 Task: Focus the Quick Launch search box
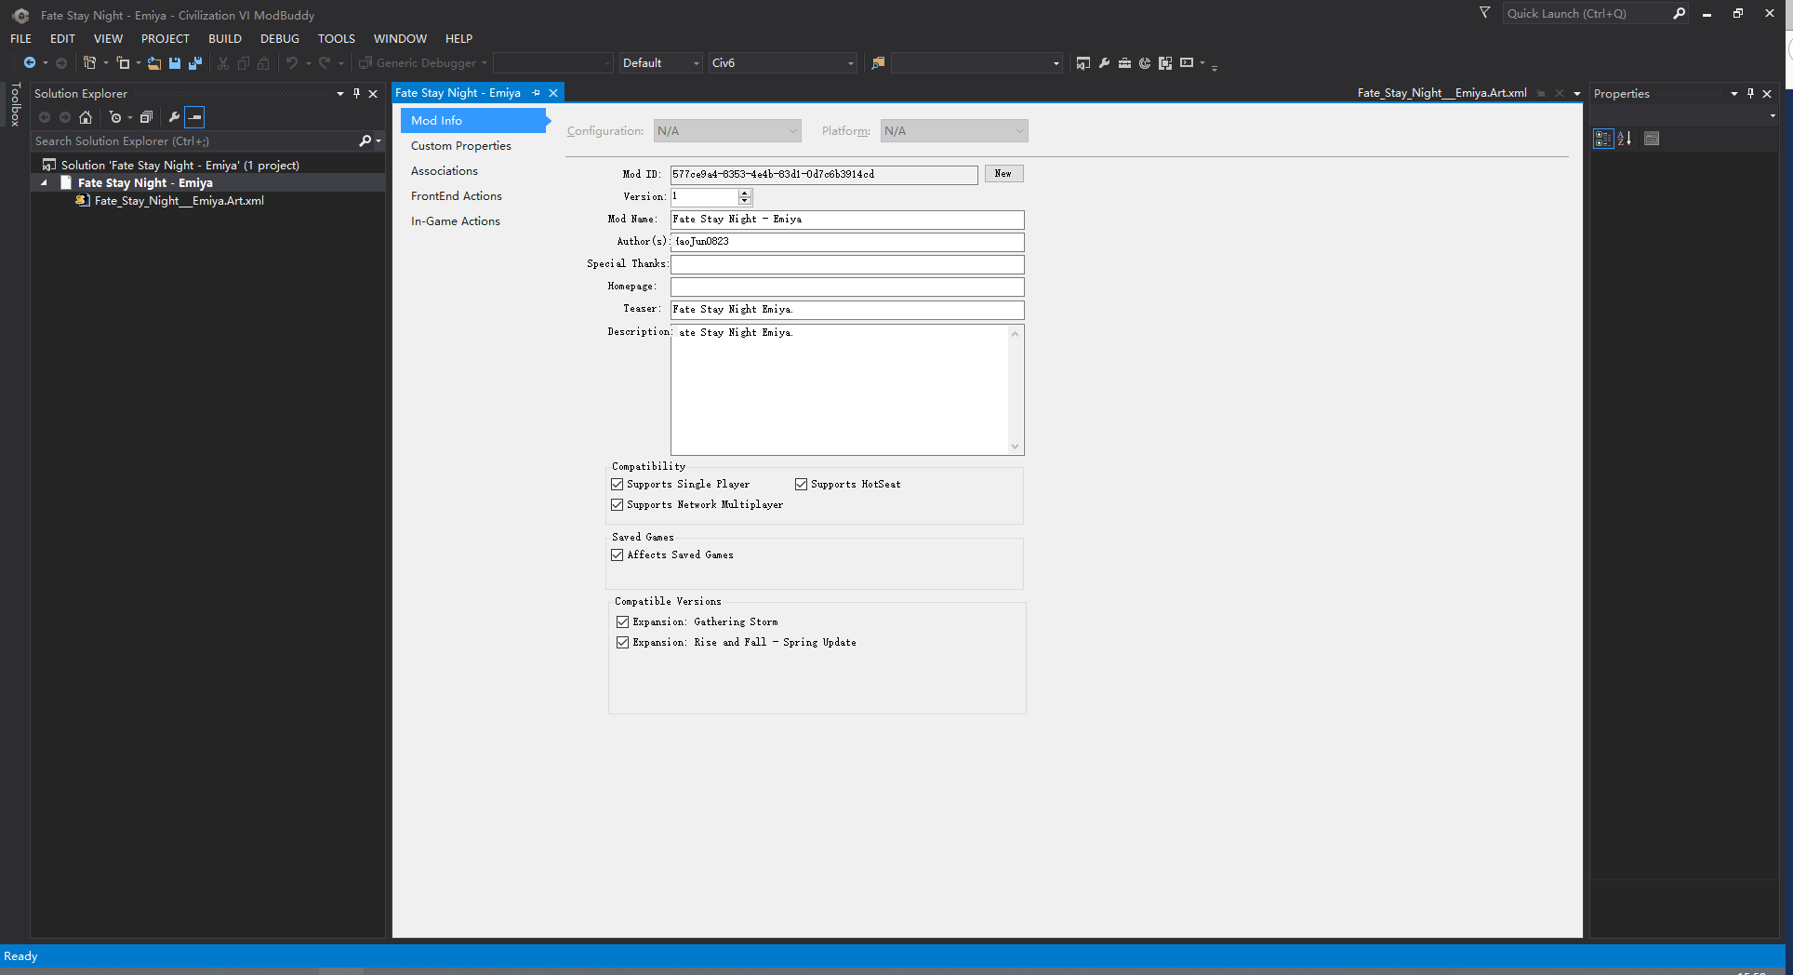click(1587, 13)
